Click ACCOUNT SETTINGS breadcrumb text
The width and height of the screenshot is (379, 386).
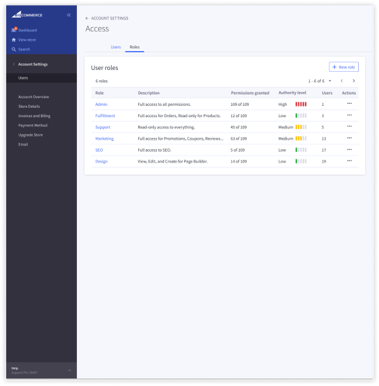point(110,18)
